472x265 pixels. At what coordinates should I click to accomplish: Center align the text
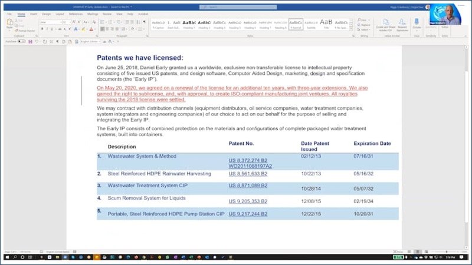[107, 29]
